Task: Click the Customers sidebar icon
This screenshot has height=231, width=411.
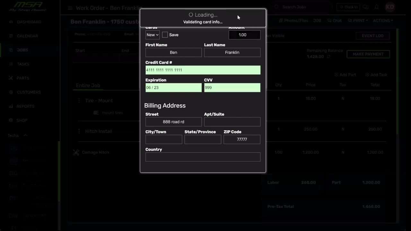Action: point(11,92)
